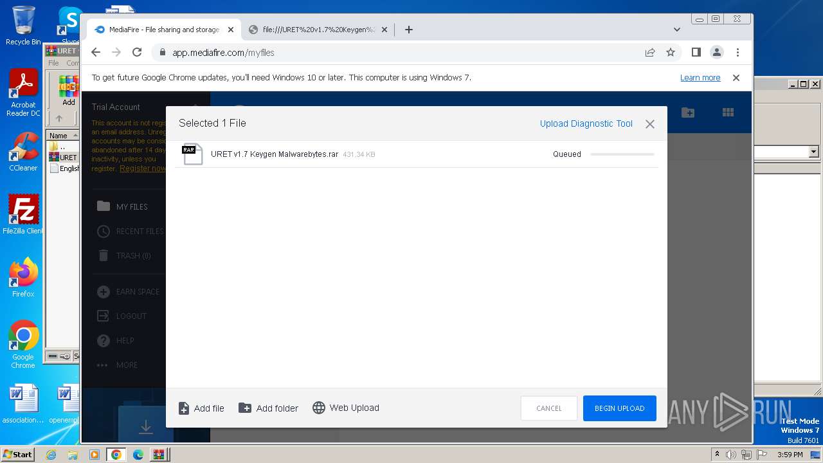This screenshot has width=823, height=463.
Task: Click the 3:59 PM system clock
Action: (790, 455)
